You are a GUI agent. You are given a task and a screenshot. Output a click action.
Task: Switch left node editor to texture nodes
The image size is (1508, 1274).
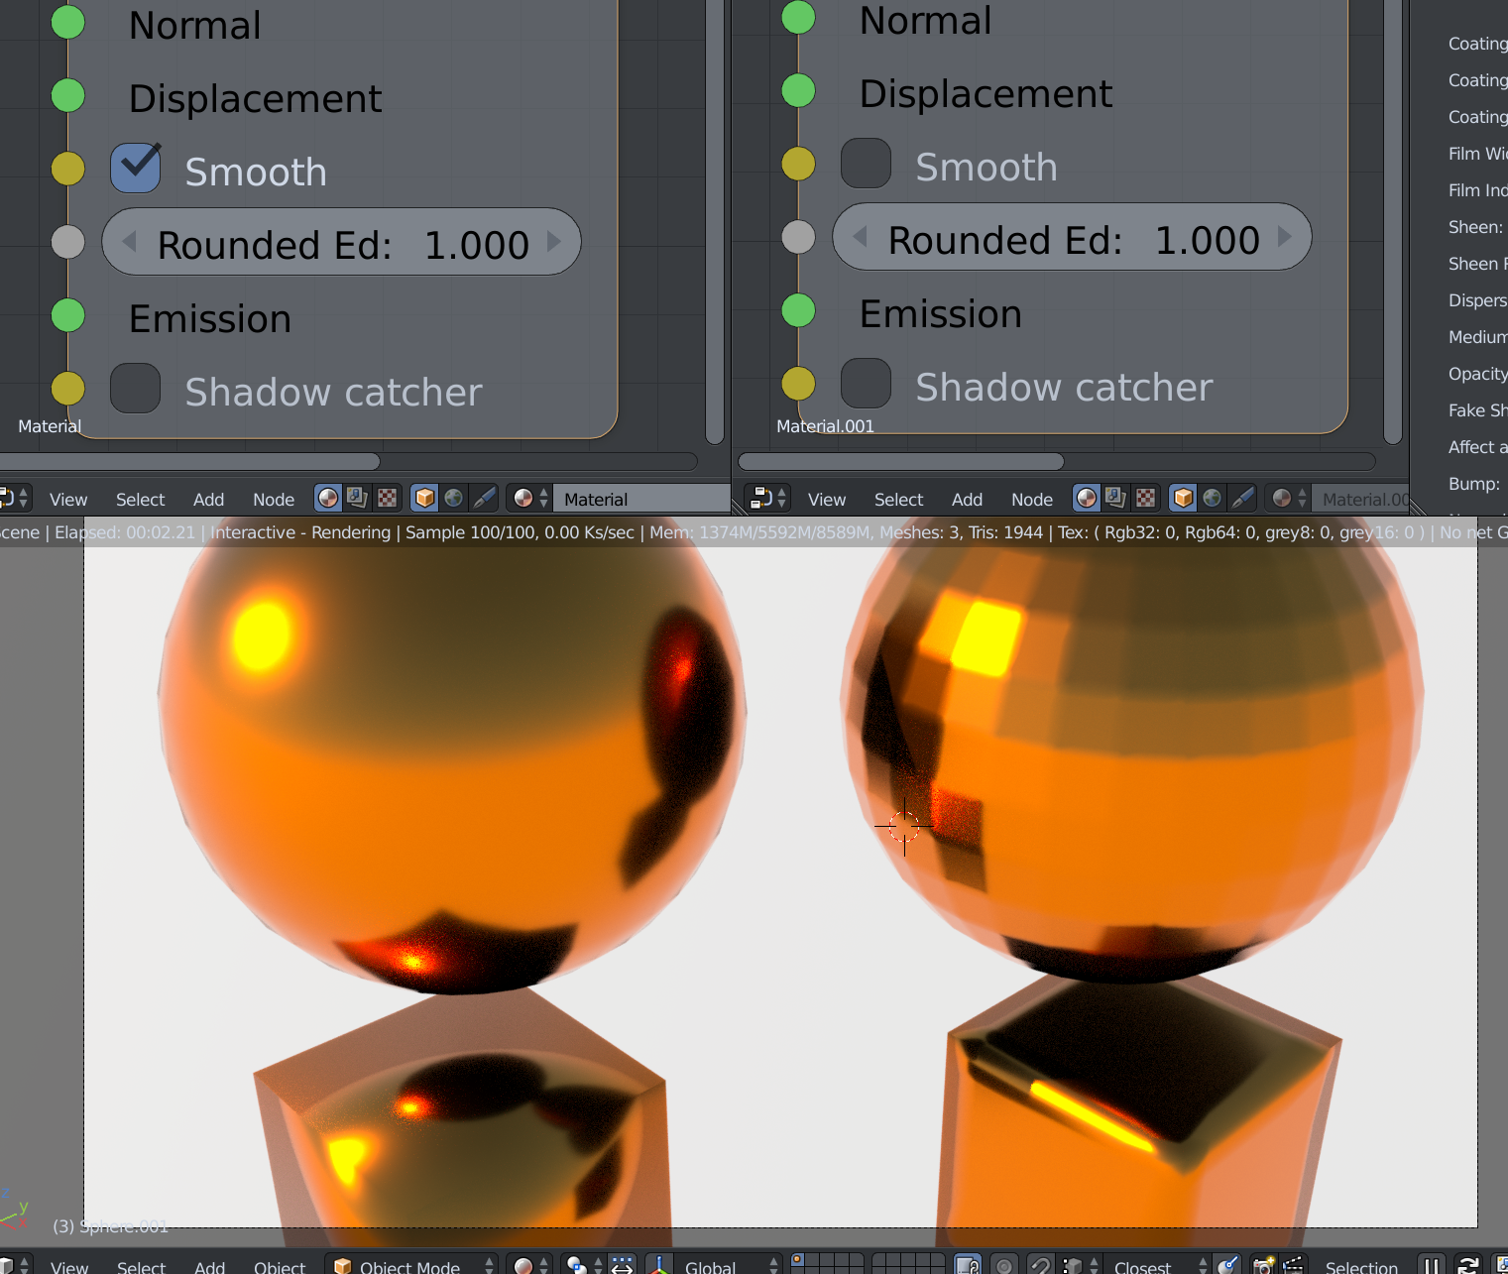[388, 498]
